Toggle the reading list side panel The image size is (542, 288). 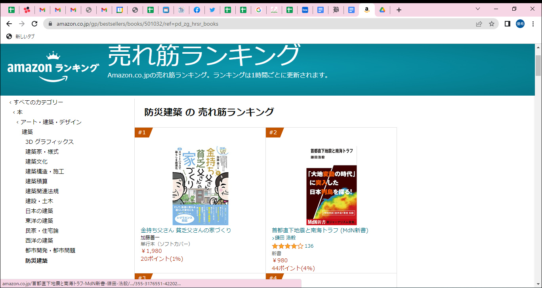[507, 24]
